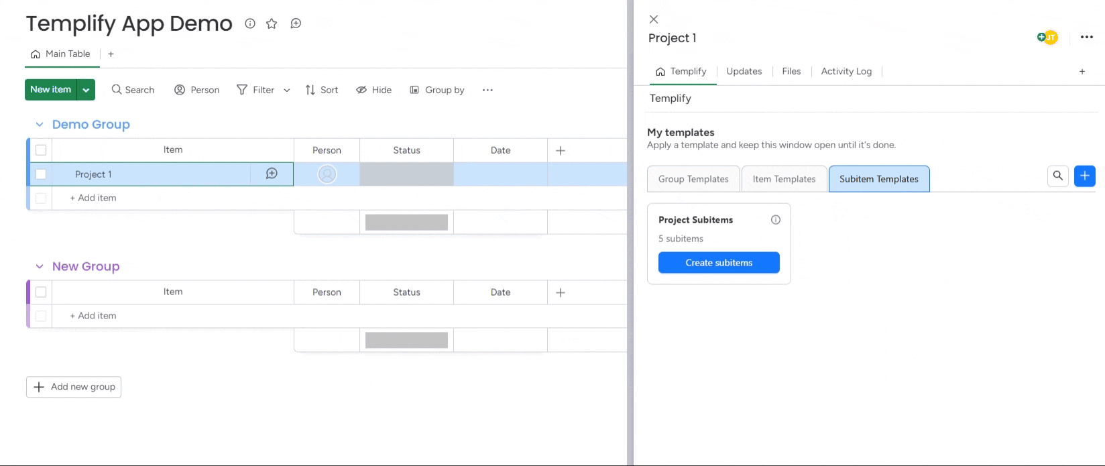Image resolution: width=1105 pixels, height=466 pixels.
Task: Click Demo Group status summary bar
Action: pos(407,223)
